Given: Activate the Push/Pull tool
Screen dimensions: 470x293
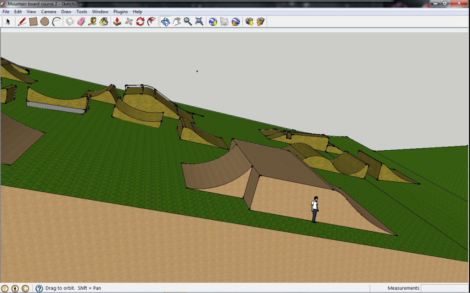Looking at the screenshot, I should click(x=117, y=22).
